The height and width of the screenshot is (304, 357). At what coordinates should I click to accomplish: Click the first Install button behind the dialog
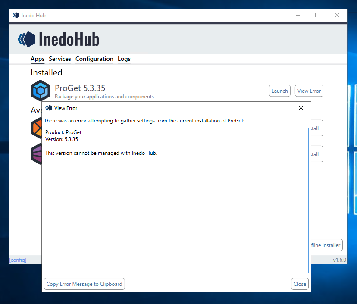[x=317, y=128]
